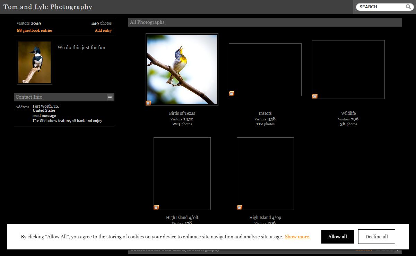
Task: Open the High Island 4/09 gallery thumbnail
Action: pyautogui.click(x=265, y=174)
